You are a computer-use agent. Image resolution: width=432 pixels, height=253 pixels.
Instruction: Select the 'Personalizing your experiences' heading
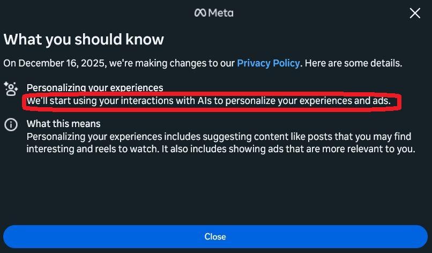pos(95,87)
